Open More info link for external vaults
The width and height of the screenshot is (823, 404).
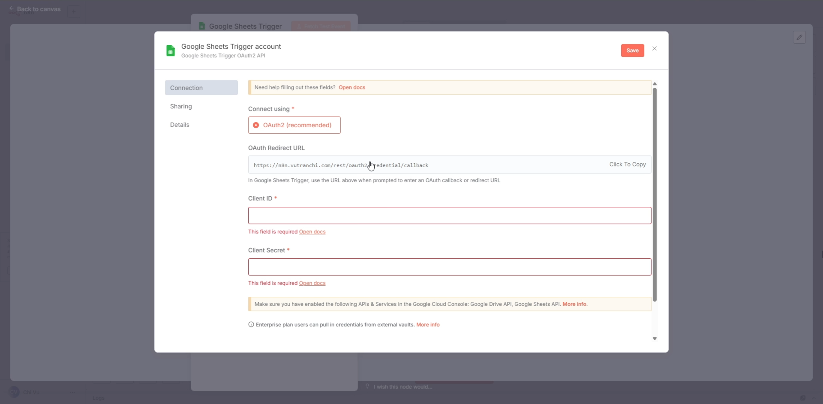(428, 325)
